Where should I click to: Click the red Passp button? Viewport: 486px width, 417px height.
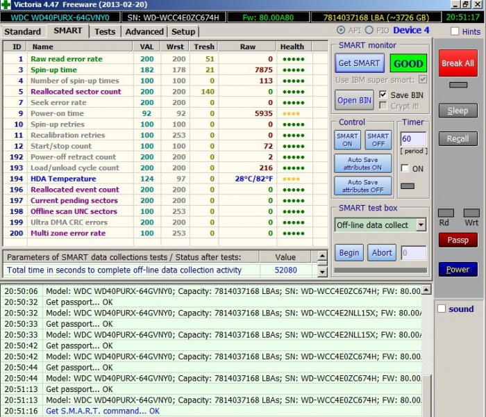tap(458, 240)
